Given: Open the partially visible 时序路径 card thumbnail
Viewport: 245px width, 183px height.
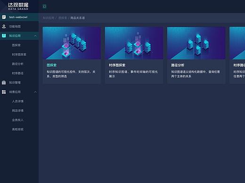Looking at the screenshot, I should pyautogui.click(x=237, y=43).
